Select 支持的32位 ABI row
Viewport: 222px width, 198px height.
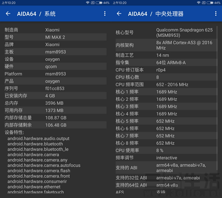(166, 178)
